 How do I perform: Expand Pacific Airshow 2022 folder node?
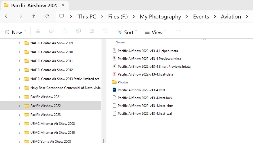click(x=19, y=106)
